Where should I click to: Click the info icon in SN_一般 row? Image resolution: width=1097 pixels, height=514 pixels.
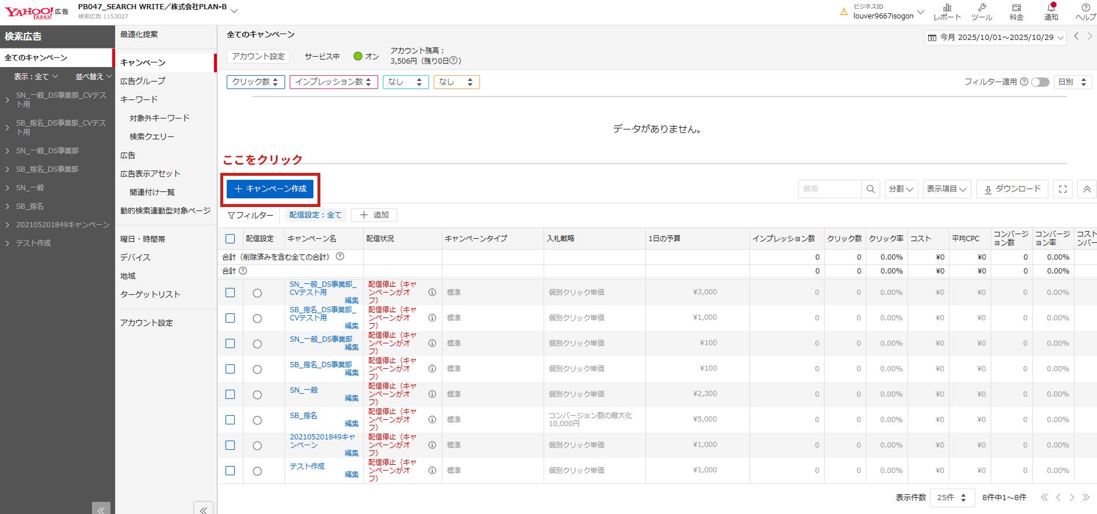(x=432, y=394)
